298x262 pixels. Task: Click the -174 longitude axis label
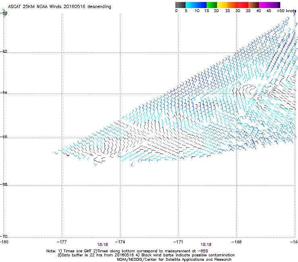pyautogui.click(x=120, y=242)
